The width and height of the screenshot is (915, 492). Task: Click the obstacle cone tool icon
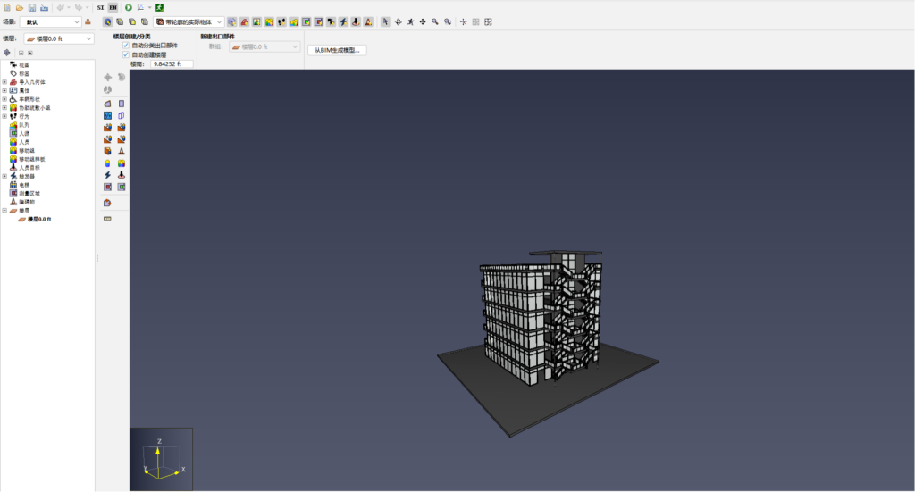point(121,152)
